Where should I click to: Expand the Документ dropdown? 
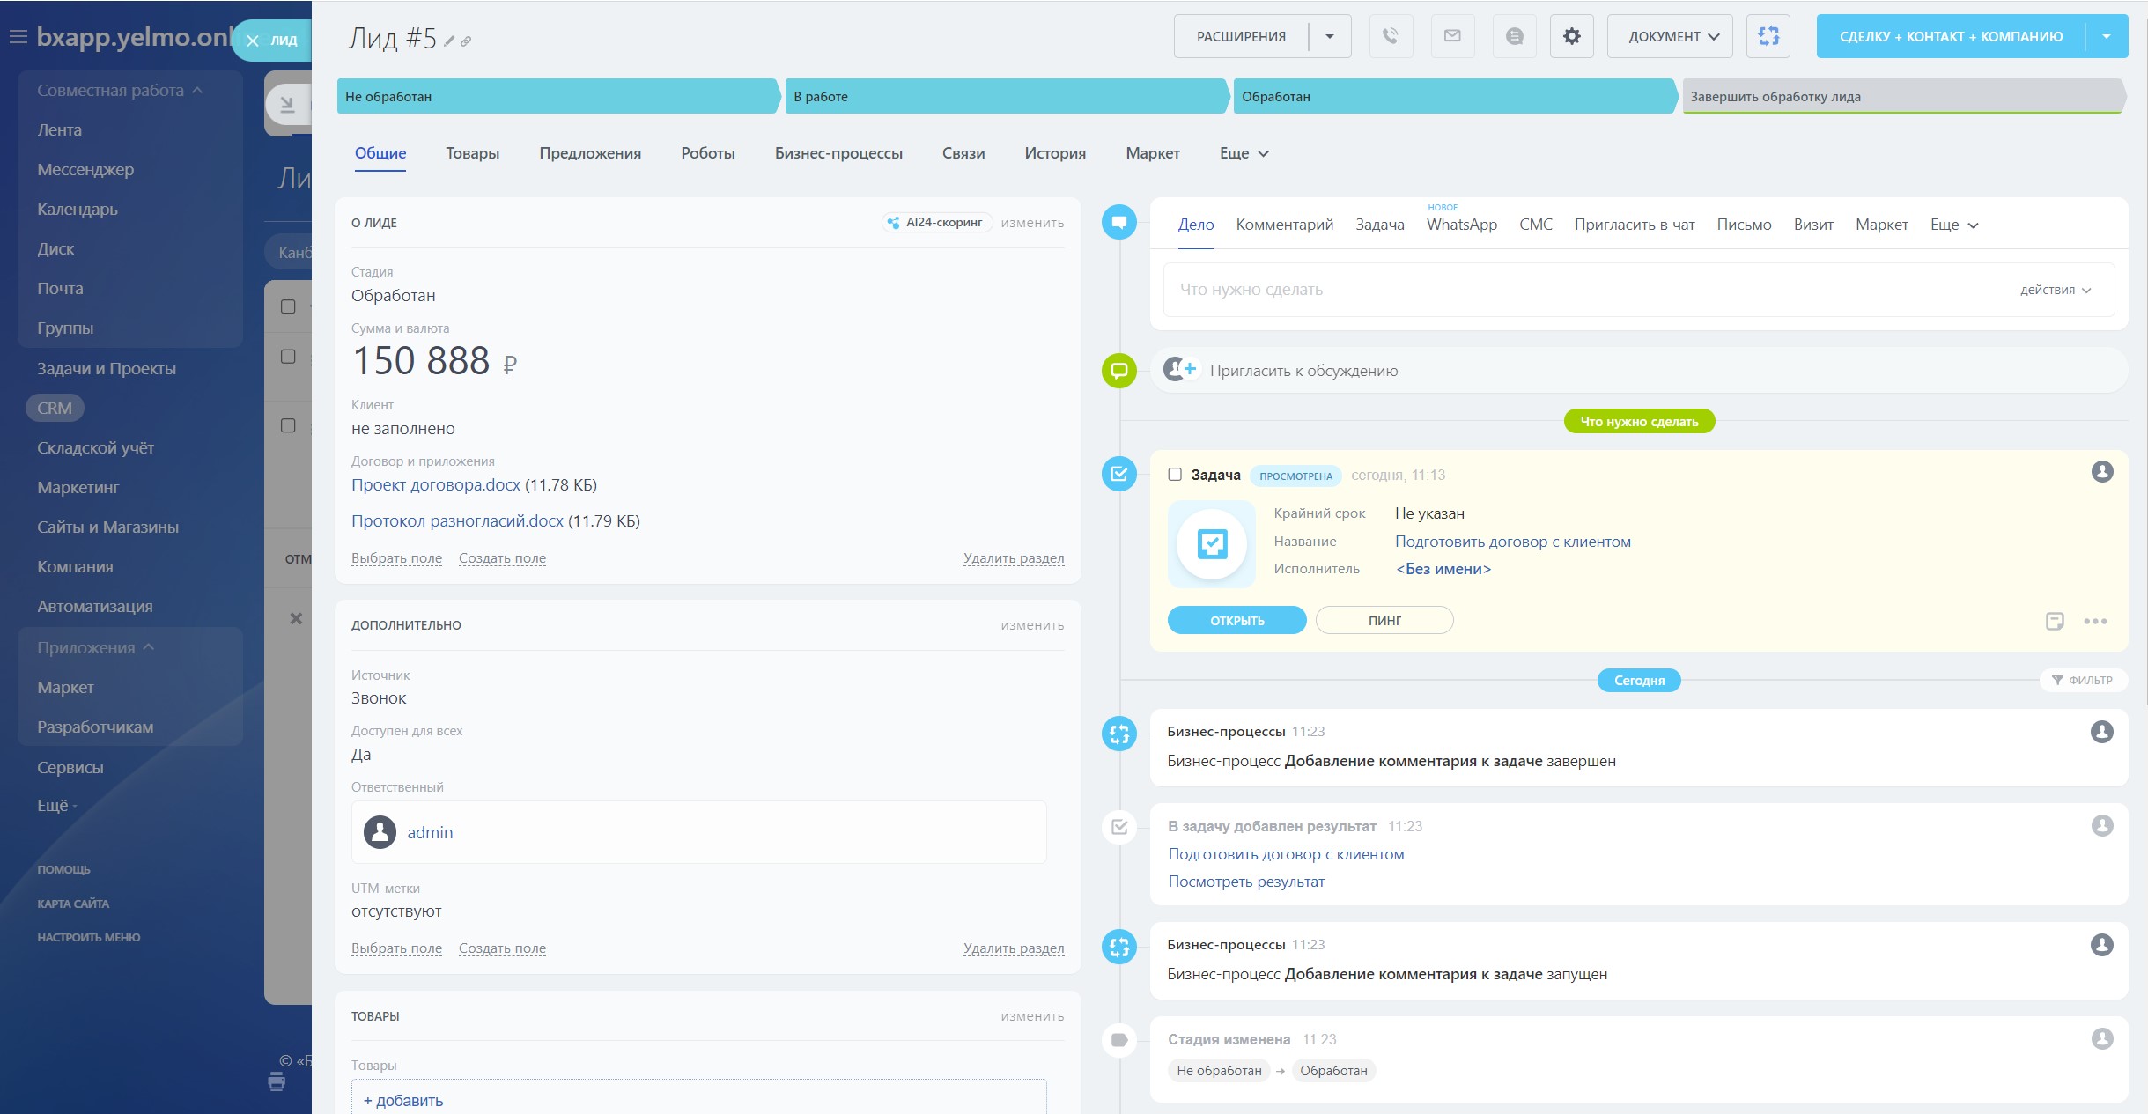(x=1670, y=36)
